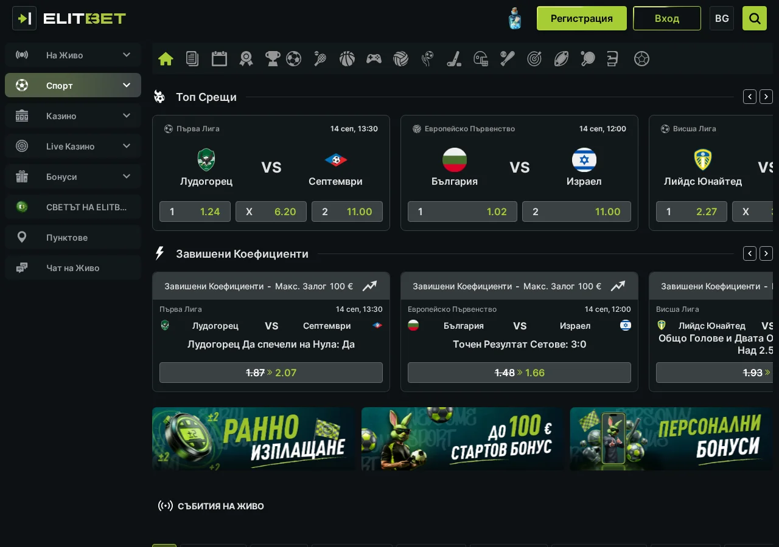The image size is (779, 547).
Task: Choose the ice hockey stick icon
Action: (x=454, y=59)
